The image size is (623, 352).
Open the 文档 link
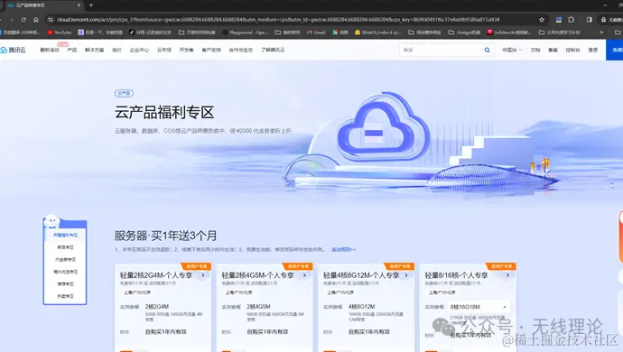coord(535,50)
